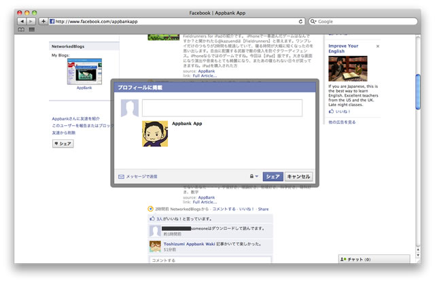Viewport: 435px width, 283px height.
Task: Reload the page using refresh icon
Action: pyautogui.click(x=300, y=21)
